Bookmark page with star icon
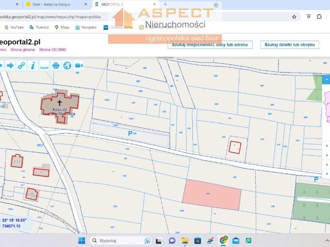330x247 pixels. coord(294,16)
